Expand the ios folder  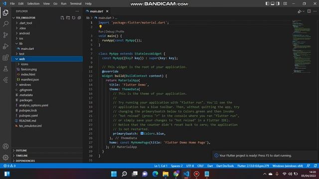47,38
